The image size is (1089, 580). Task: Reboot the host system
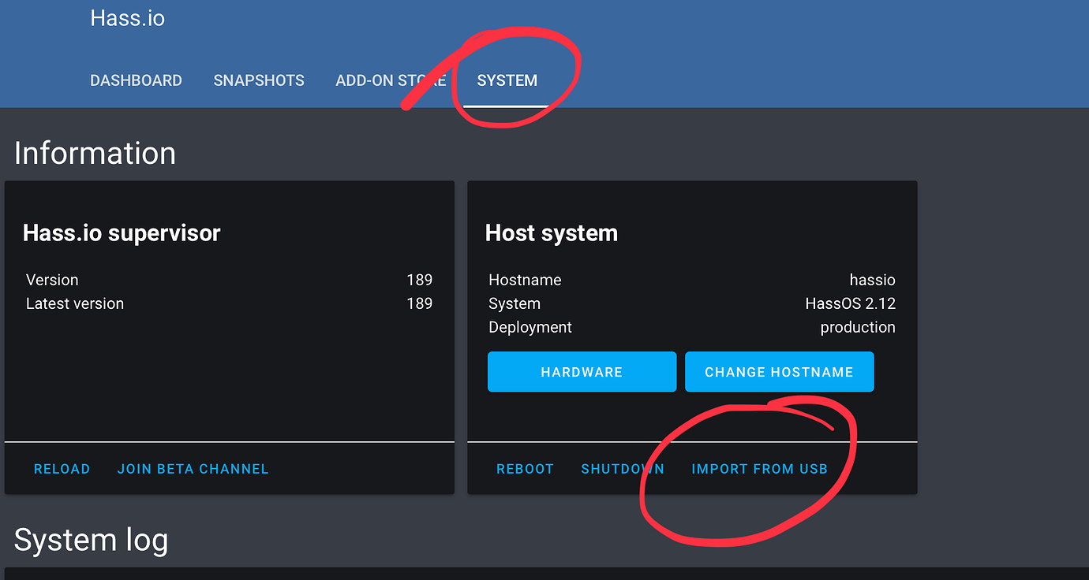coord(525,468)
